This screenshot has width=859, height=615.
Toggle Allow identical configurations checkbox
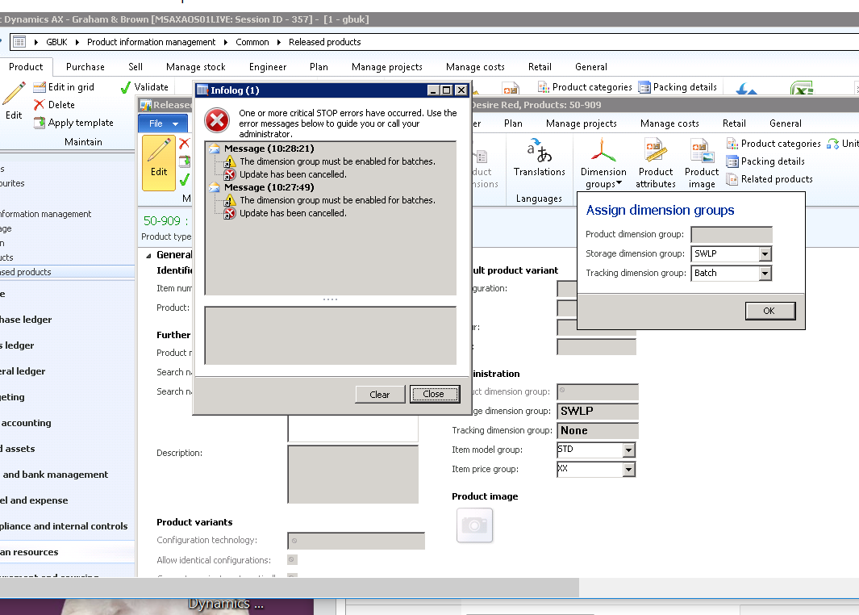pos(292,560)
